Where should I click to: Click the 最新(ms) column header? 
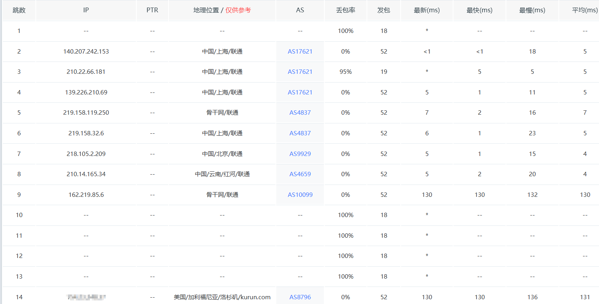point(427,10)
